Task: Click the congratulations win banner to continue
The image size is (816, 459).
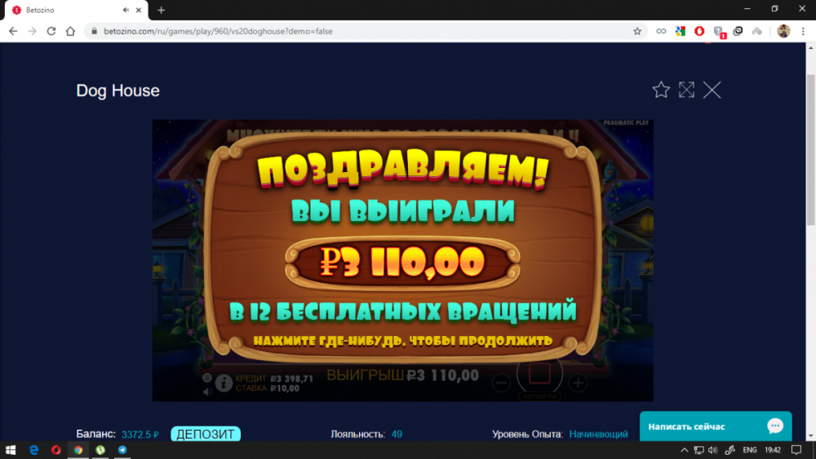Action: (402, 247)
